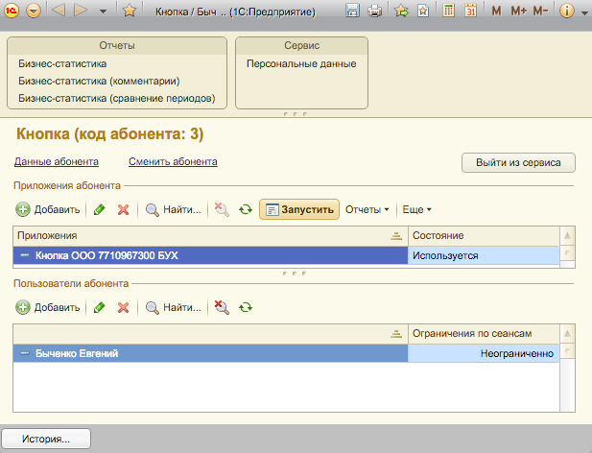Click the M memory button
Screen dimensions: 592x453
coord(496,11)
